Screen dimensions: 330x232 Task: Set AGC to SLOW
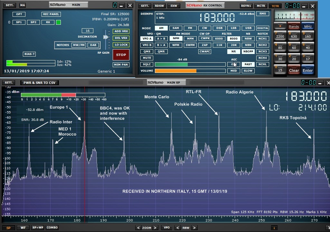pos(248,71)
